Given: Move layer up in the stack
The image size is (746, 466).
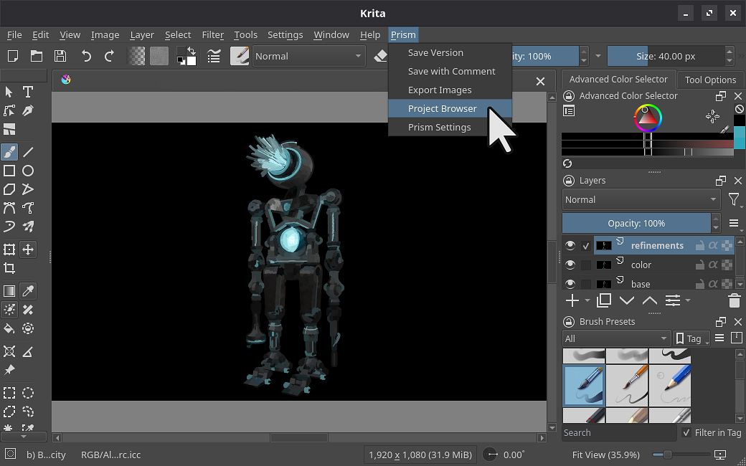Looking at the screenshot, I should [650, 300].
